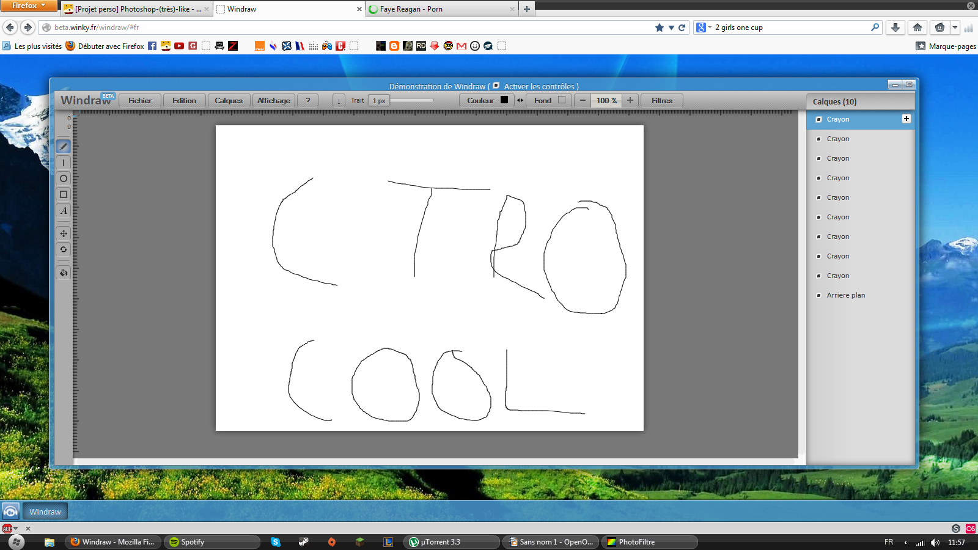Open the Gmail bookmark icon
This screenshot has width=978, height=550.
point(461,46)
